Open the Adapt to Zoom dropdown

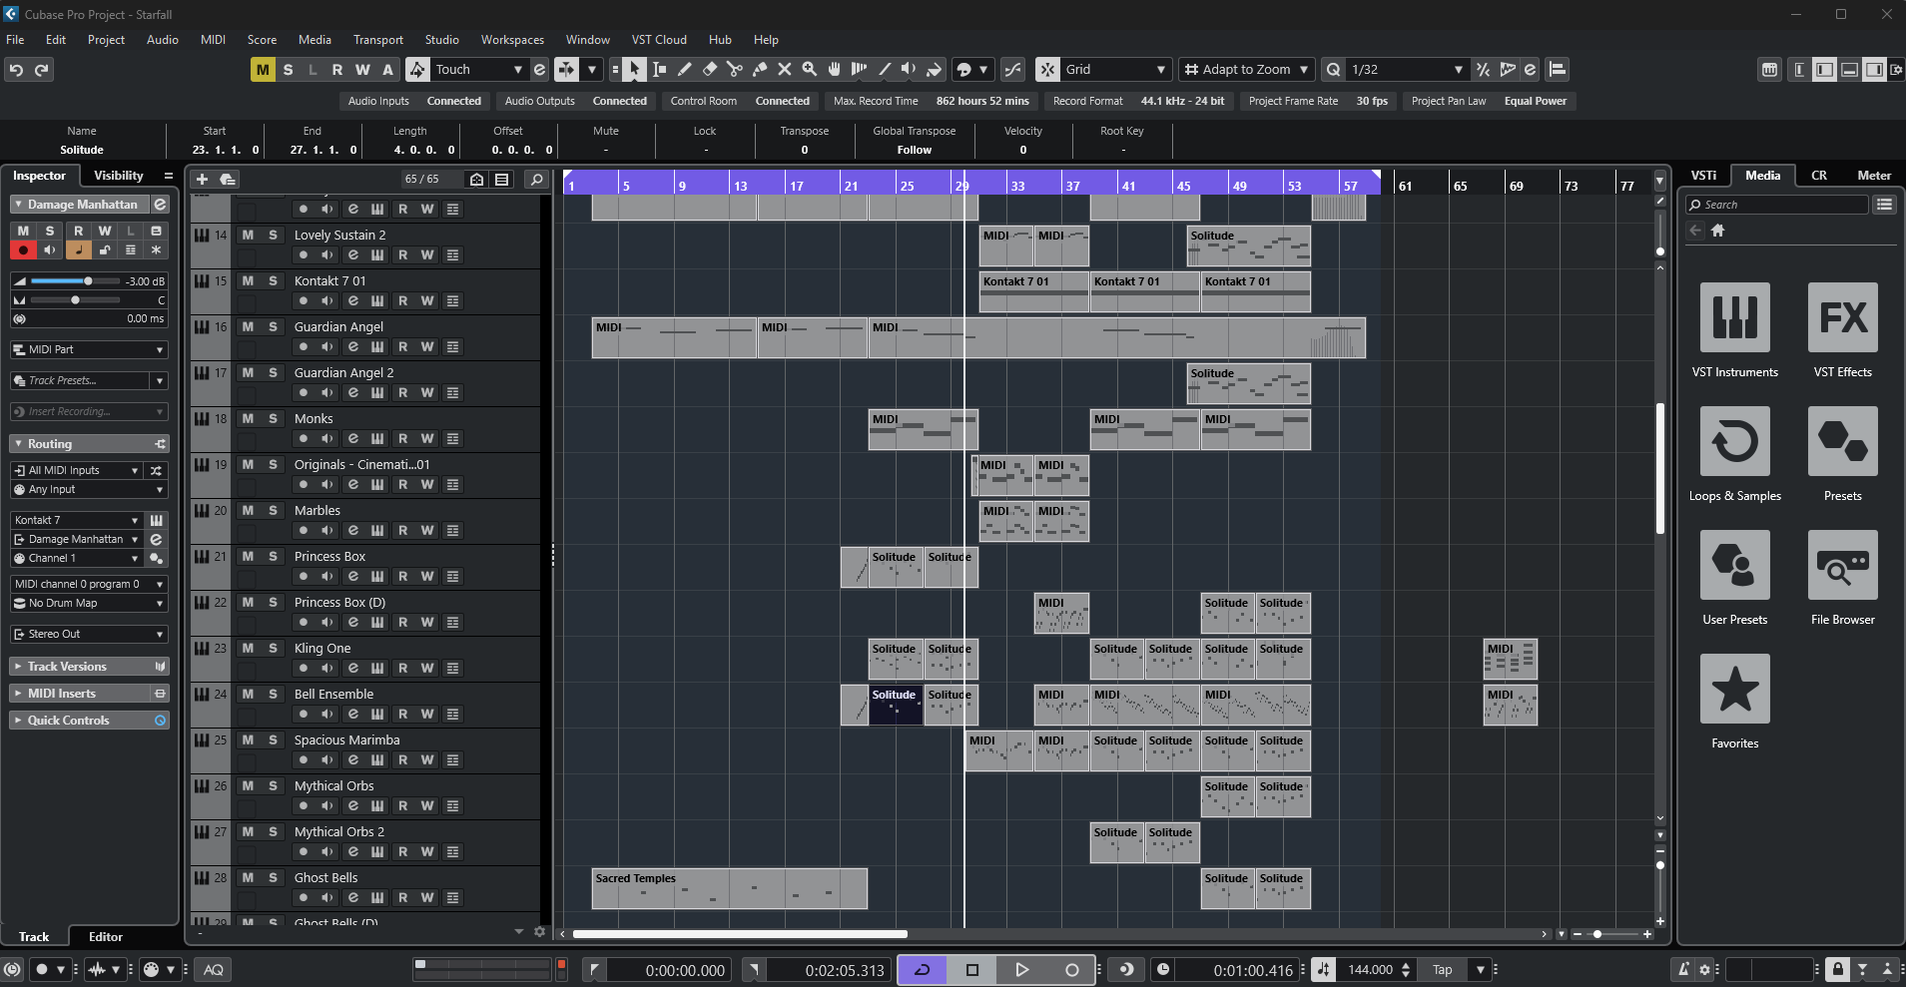click(1245, 70)
